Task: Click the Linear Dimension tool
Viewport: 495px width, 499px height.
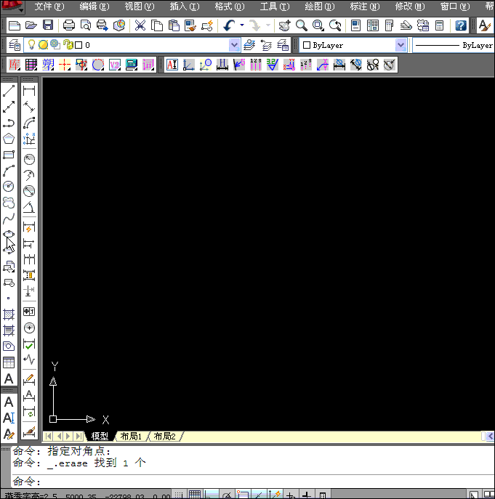Action: 29,91
